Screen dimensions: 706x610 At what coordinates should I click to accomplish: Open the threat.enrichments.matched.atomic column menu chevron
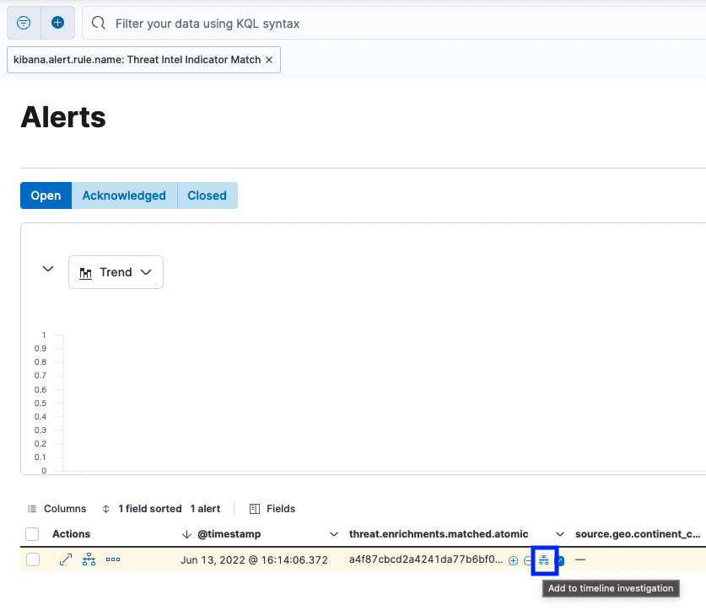tap(560, 533)
